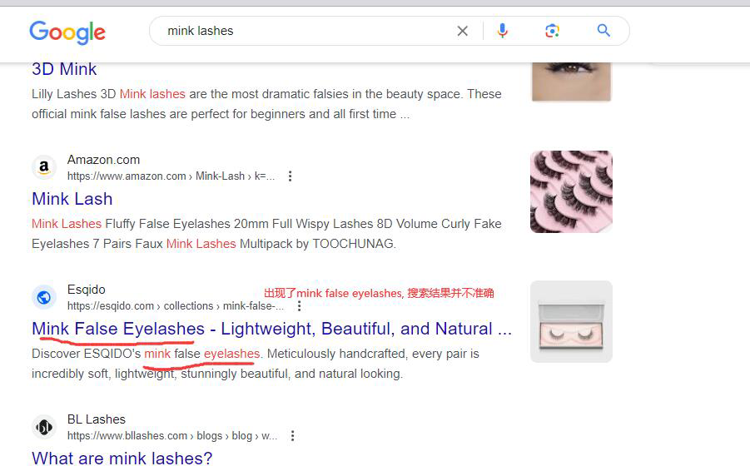The height and width of the screenshot is (476, 750).
Task: Open more options for Amazon result
Action: [x=290, y=176]
